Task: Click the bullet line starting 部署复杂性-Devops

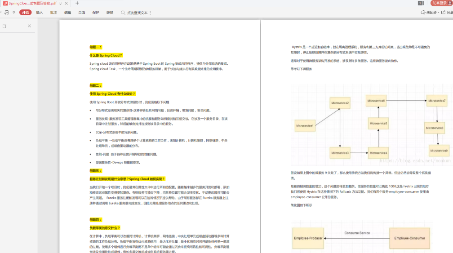Action: click(118, 163)
